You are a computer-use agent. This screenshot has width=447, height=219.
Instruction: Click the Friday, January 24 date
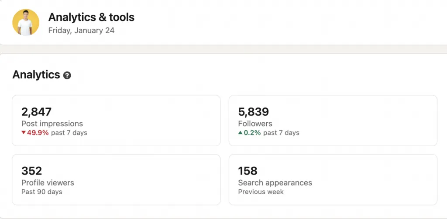click(81, 30)
